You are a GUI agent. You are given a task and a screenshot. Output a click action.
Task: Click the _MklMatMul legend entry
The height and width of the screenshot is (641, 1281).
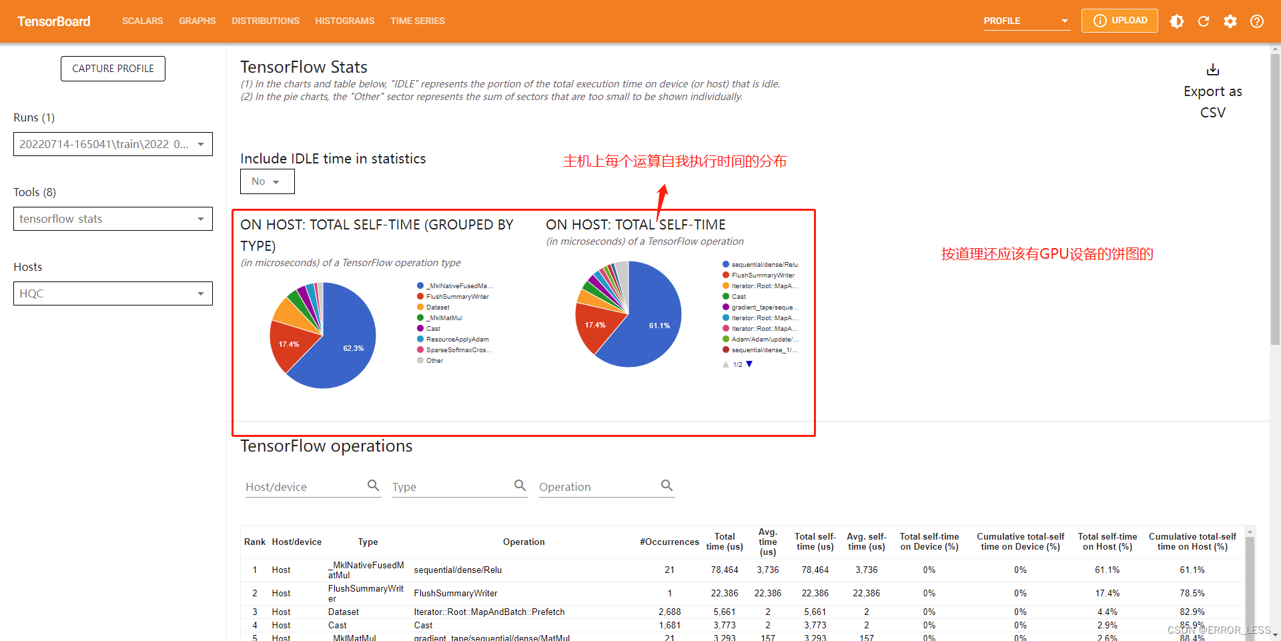pyautogui.click(x=440, y=318)
